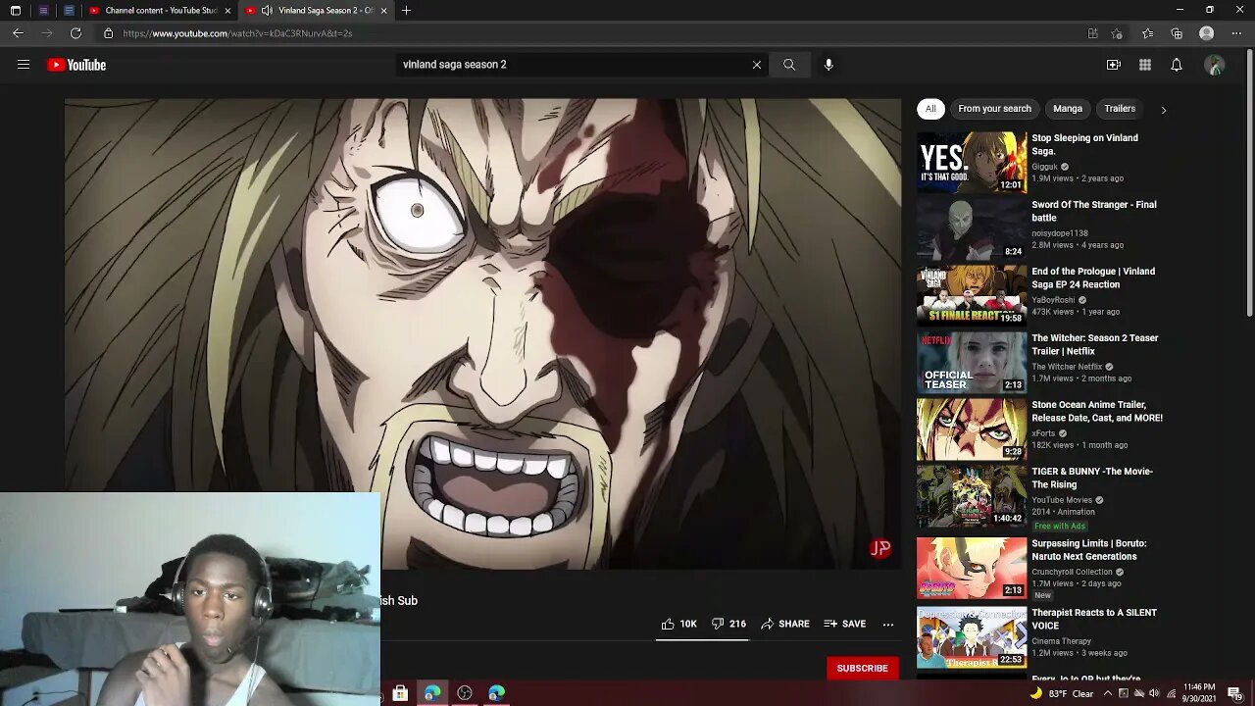Select the All filter chip
Image resolution: width=1255 pixels, height=706 pixels.
click(x=930, y=109)
